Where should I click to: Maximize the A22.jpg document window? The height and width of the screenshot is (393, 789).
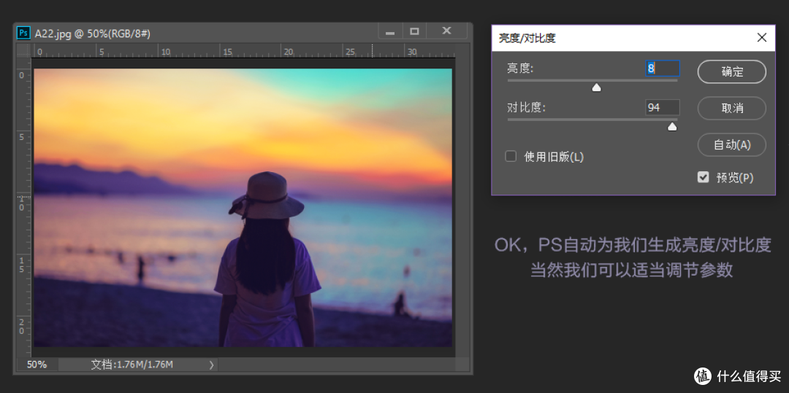pyautogui.click(x=414, y=31)
